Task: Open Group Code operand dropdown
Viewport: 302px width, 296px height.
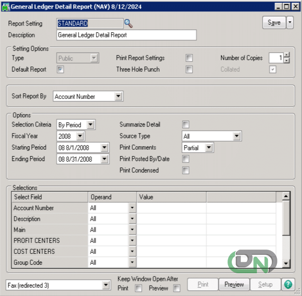Action: 132,262
